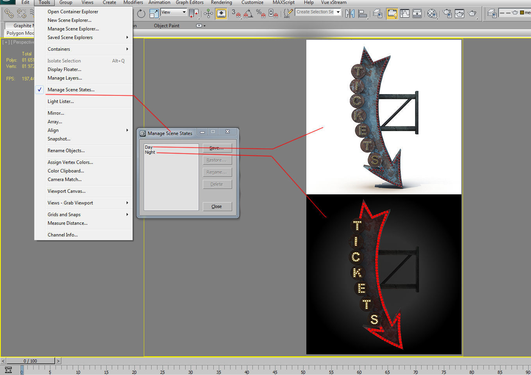Click the Mirror tool icon

[x=350, y=14]
